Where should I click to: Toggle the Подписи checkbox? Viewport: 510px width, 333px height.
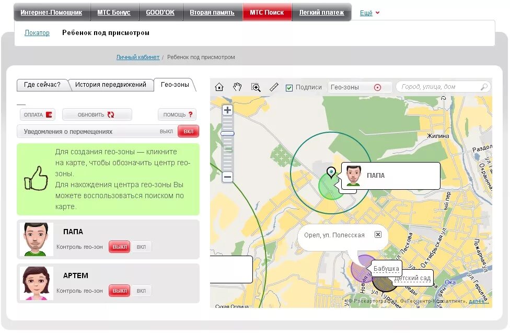click(x=289, y=88)
